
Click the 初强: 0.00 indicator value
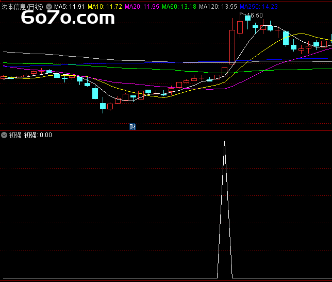(x=38, y=135)
